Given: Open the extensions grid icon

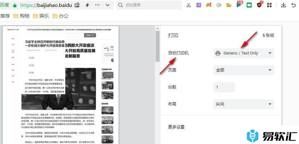Looking at the screenshot, I should [269, 5].
